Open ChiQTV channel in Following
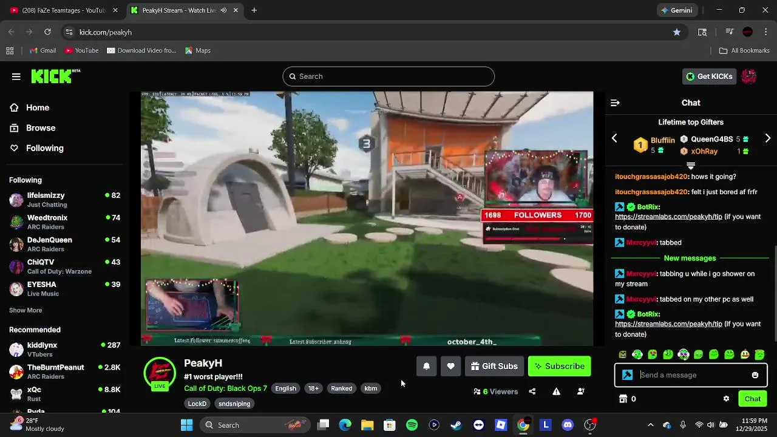 (64, 266)
